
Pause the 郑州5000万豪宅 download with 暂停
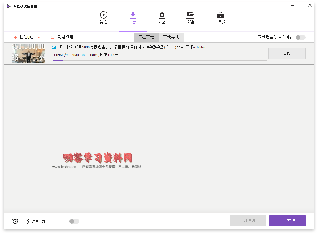point(287,53)
